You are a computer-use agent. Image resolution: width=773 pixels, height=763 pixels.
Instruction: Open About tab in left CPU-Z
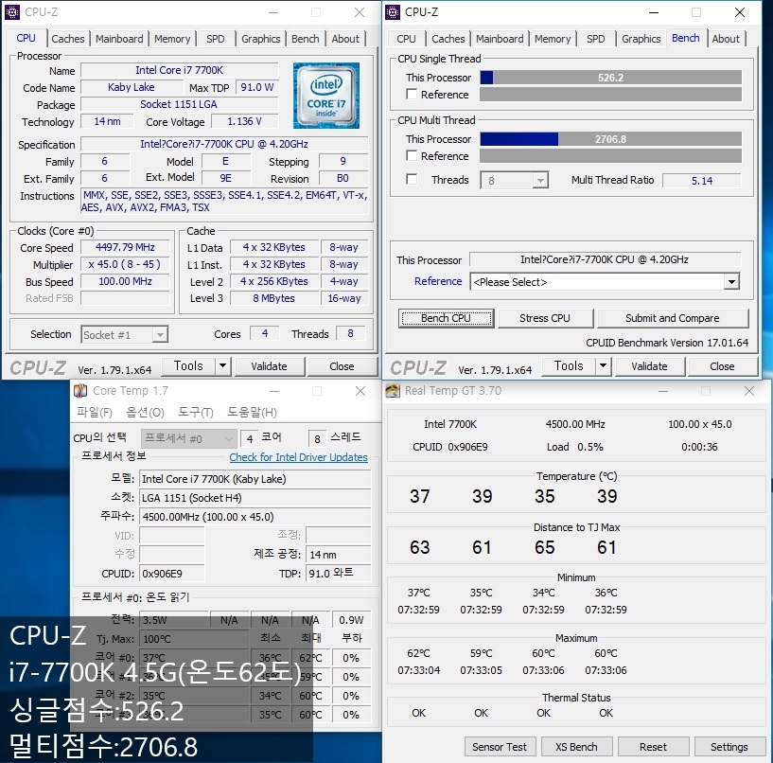345,39
